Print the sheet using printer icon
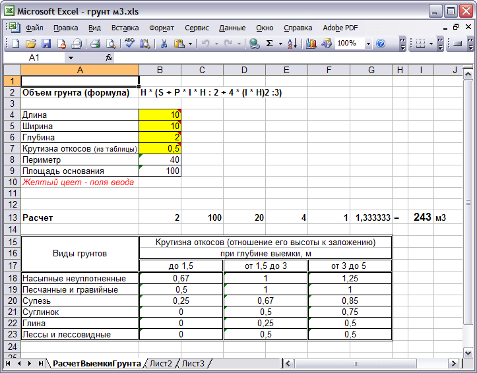 coord(96,43)
